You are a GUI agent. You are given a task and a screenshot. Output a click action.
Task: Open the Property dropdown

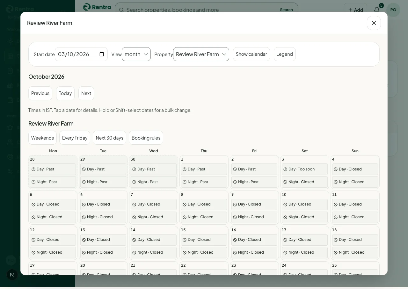coord(201,54)
